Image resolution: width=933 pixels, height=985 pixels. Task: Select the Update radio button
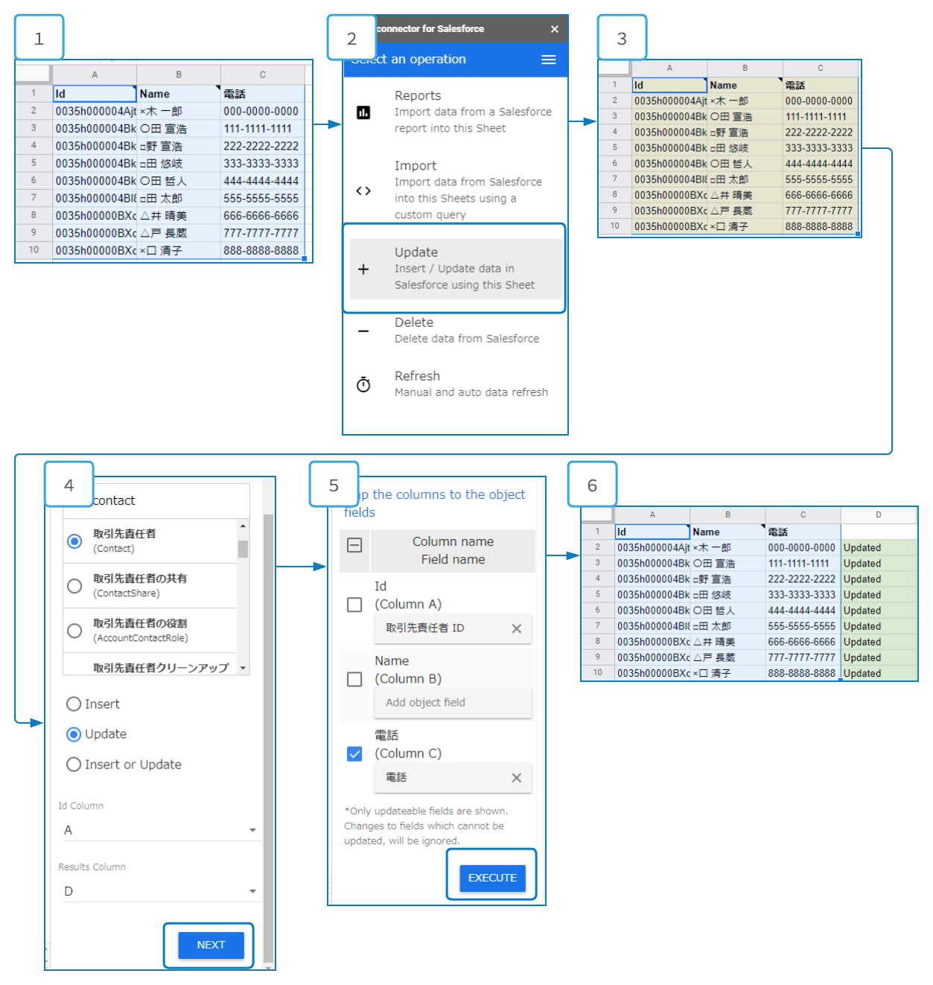click(74, 735)
